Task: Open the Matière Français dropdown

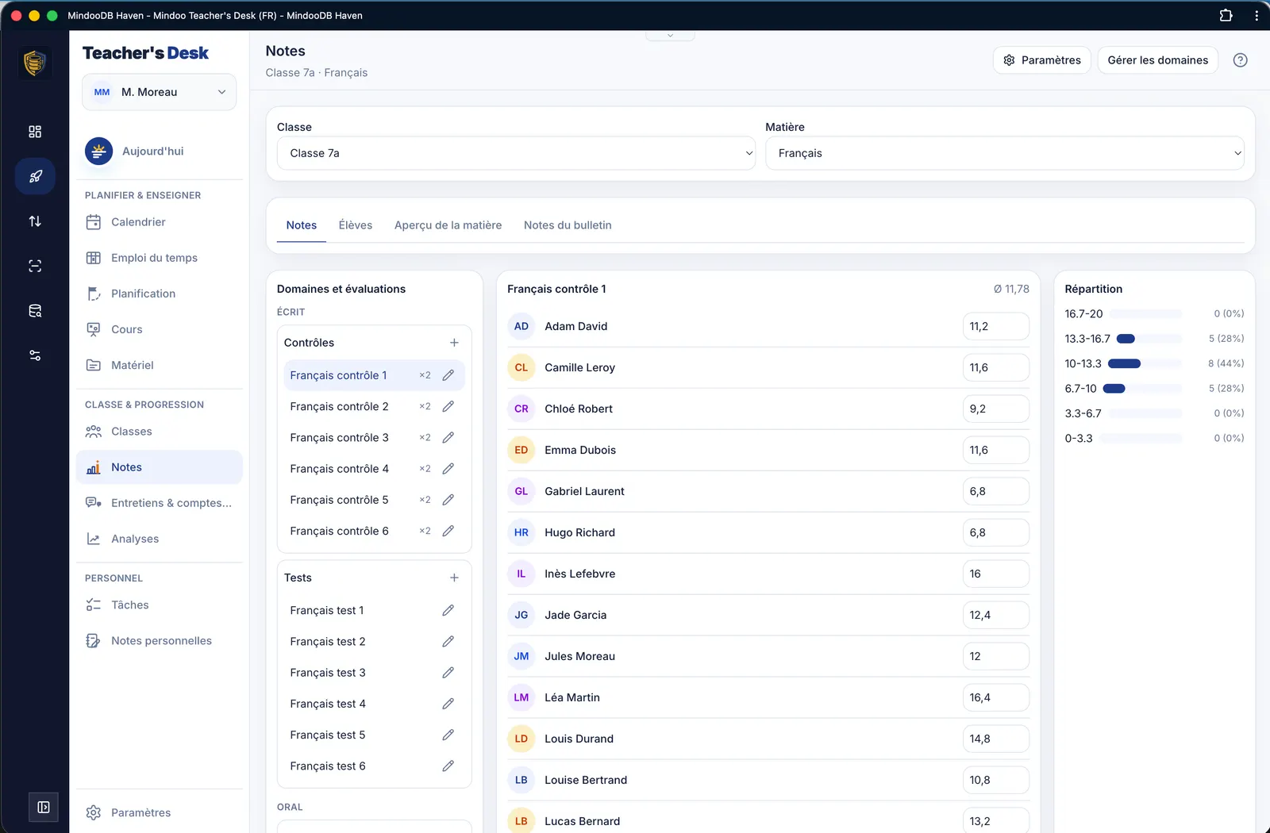Action: [x=1004, y=153]
